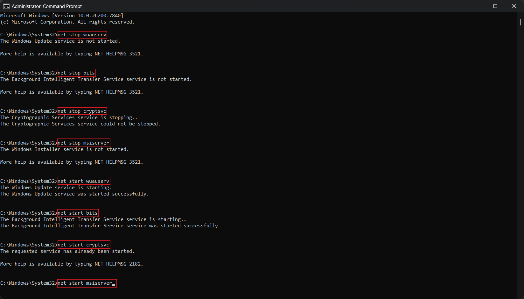Image resolution: width=524 pixels, height=299 pixels.
Task: Close the Administrator Command Prompt window
Action: (514, 6)
